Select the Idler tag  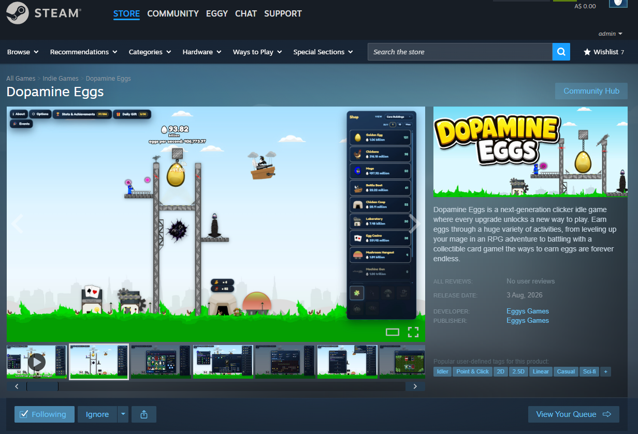coord(443,371)
